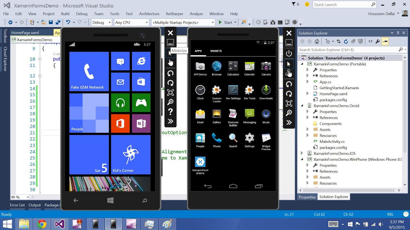Click Refresh in Solution Explorer toolbar

point(346,41)
